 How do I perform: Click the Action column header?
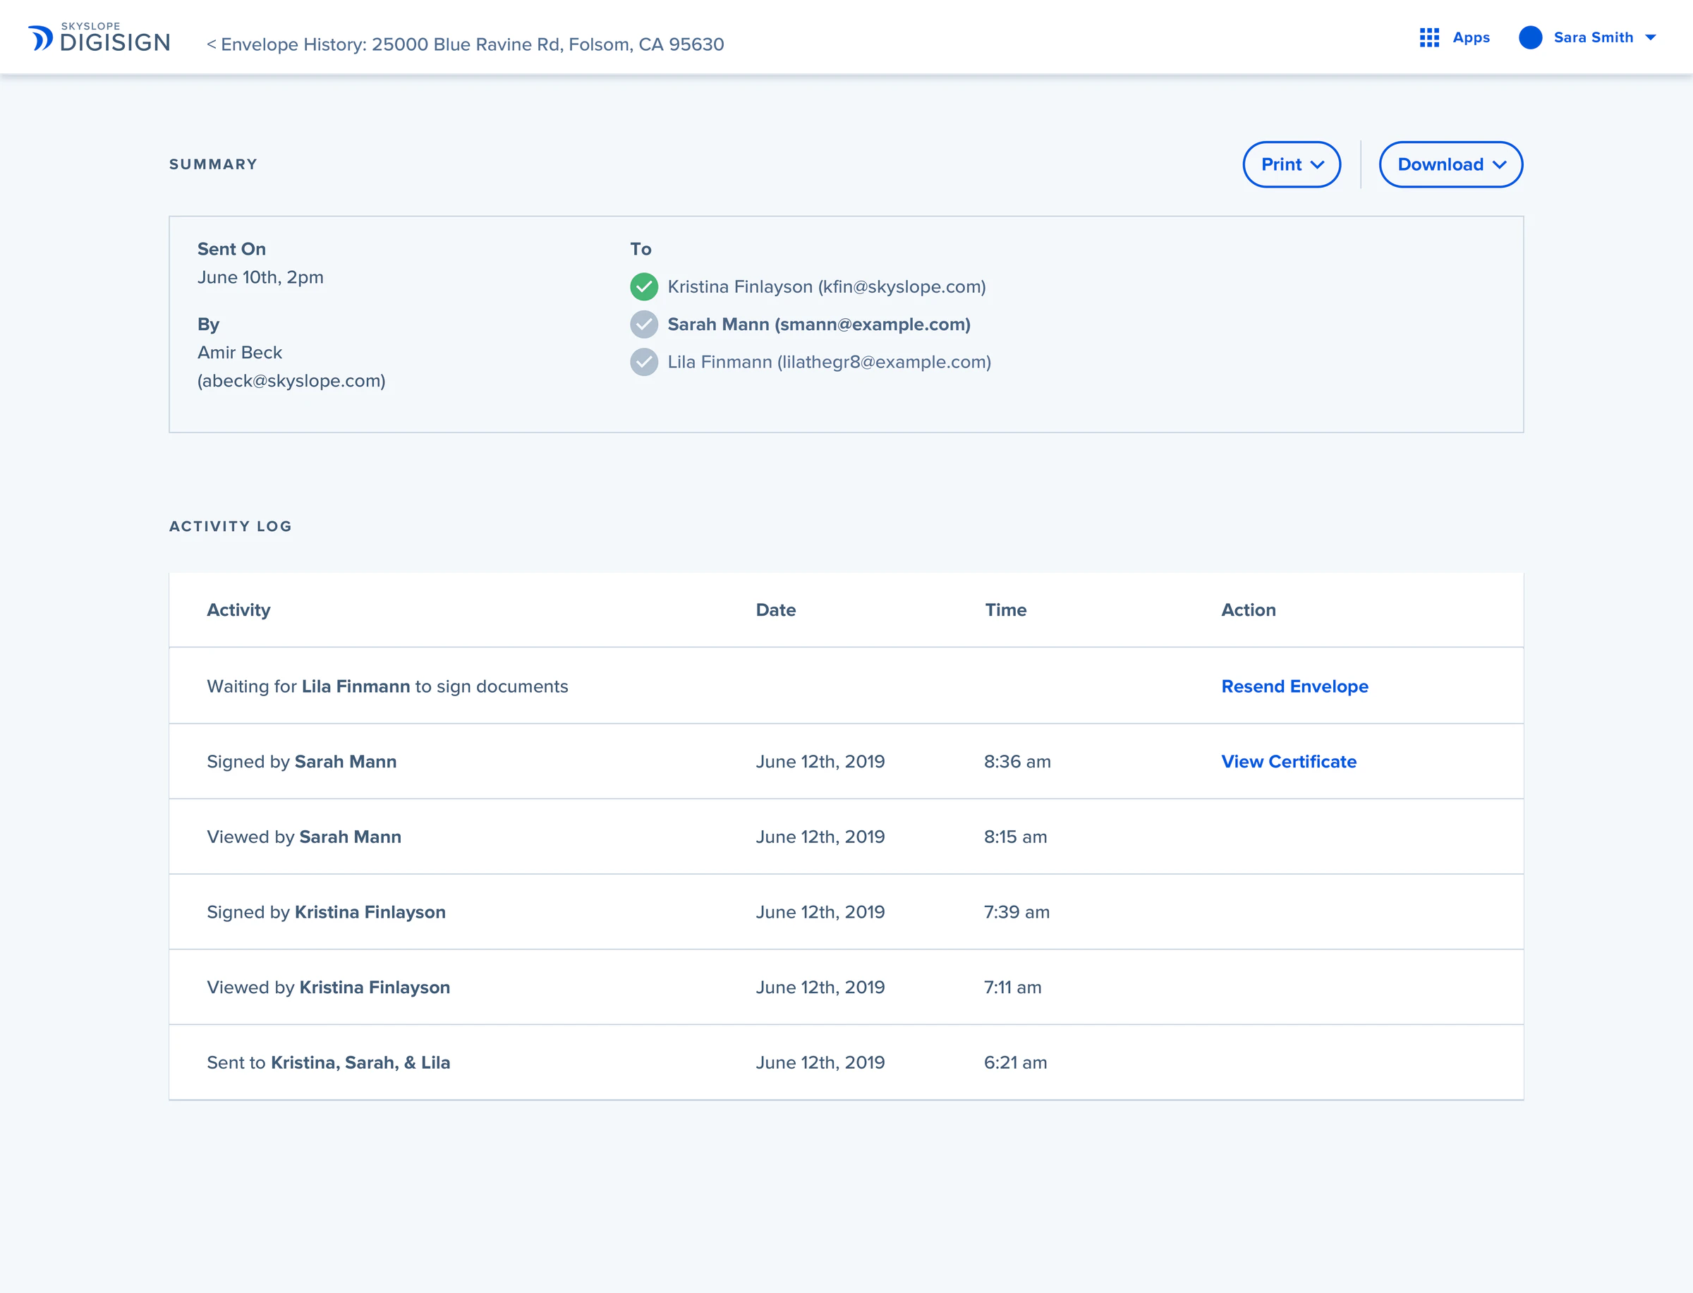(1248, 610)
